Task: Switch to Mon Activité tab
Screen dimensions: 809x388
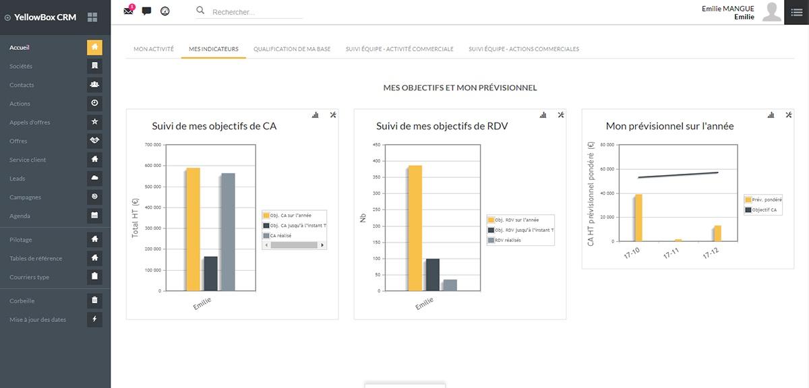Action: (154, 49)
